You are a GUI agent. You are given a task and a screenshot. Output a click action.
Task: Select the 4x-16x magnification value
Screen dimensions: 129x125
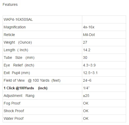pos(89,27)
